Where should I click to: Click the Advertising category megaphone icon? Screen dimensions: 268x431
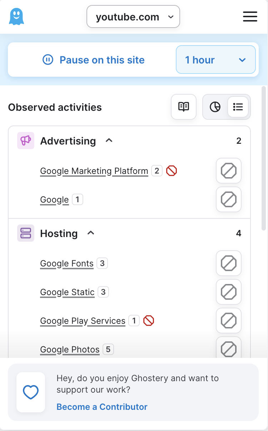[25, 141]
